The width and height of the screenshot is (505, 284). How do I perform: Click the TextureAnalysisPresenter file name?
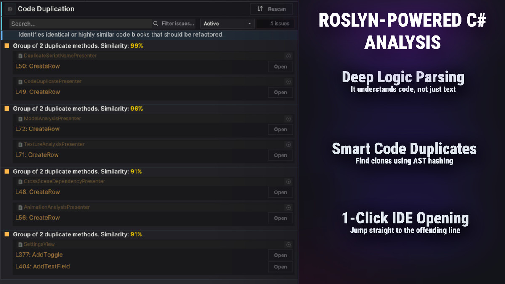pos(54,144)
